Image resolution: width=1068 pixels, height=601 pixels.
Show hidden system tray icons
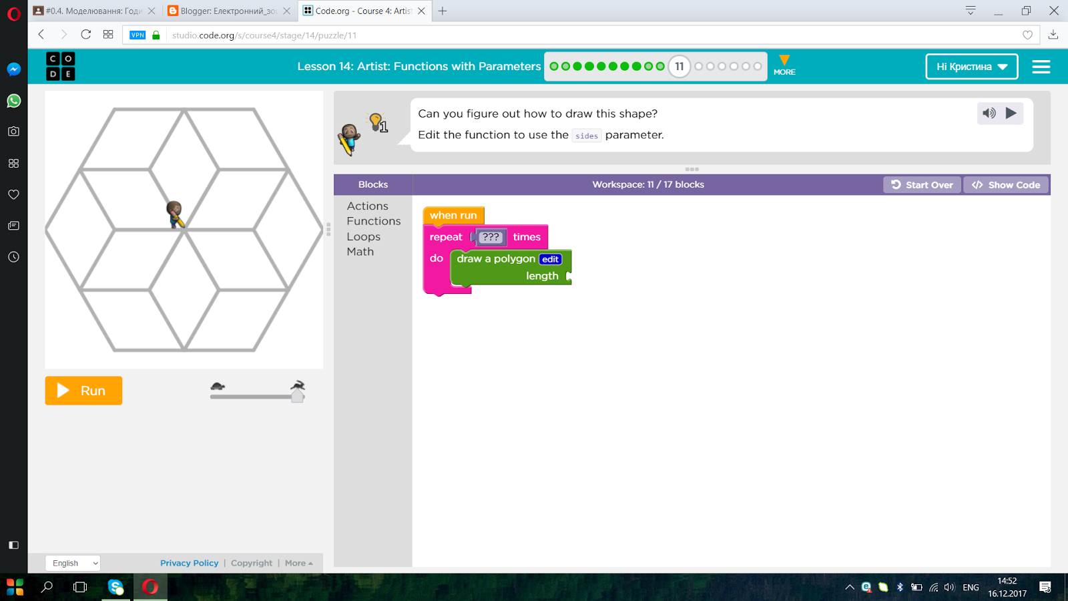850,588
